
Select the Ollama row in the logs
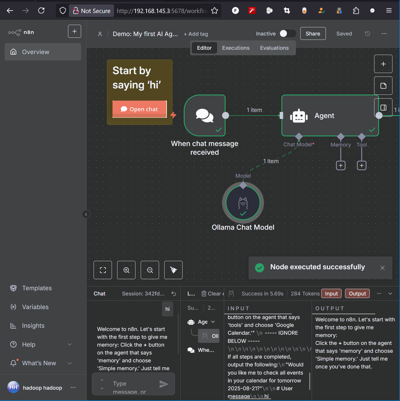208,336
